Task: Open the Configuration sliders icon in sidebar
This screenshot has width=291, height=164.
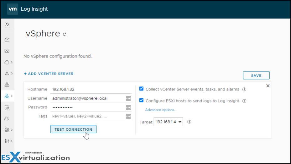Action: tap(7, 141)
